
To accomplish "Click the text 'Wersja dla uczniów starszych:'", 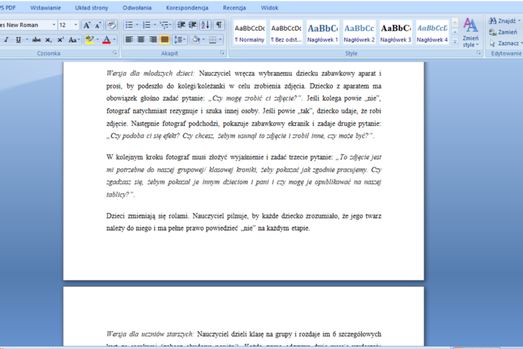I will (150, 334).
